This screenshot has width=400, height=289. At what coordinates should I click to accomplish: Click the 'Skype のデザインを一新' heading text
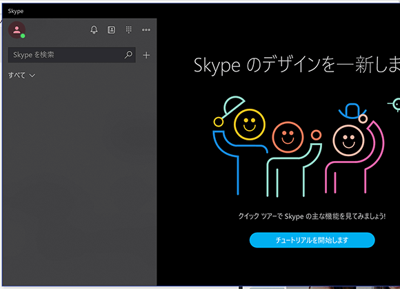click(x=297, y=65)
